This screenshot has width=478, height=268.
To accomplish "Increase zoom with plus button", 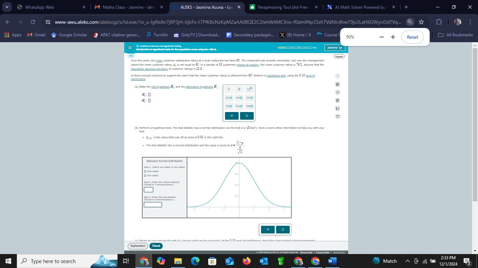I will coord(393,37).
